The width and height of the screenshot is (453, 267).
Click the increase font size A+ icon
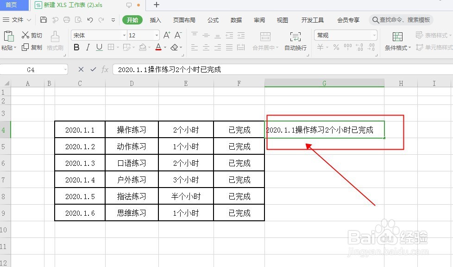pos(166,35)
